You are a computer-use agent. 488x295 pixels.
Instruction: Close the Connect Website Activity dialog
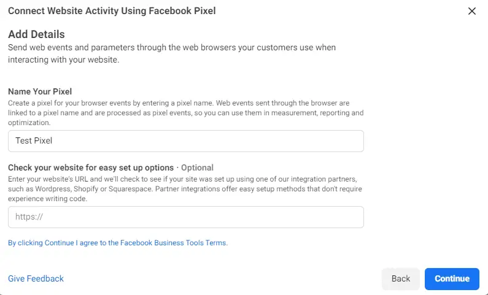(x=472, y=11)
